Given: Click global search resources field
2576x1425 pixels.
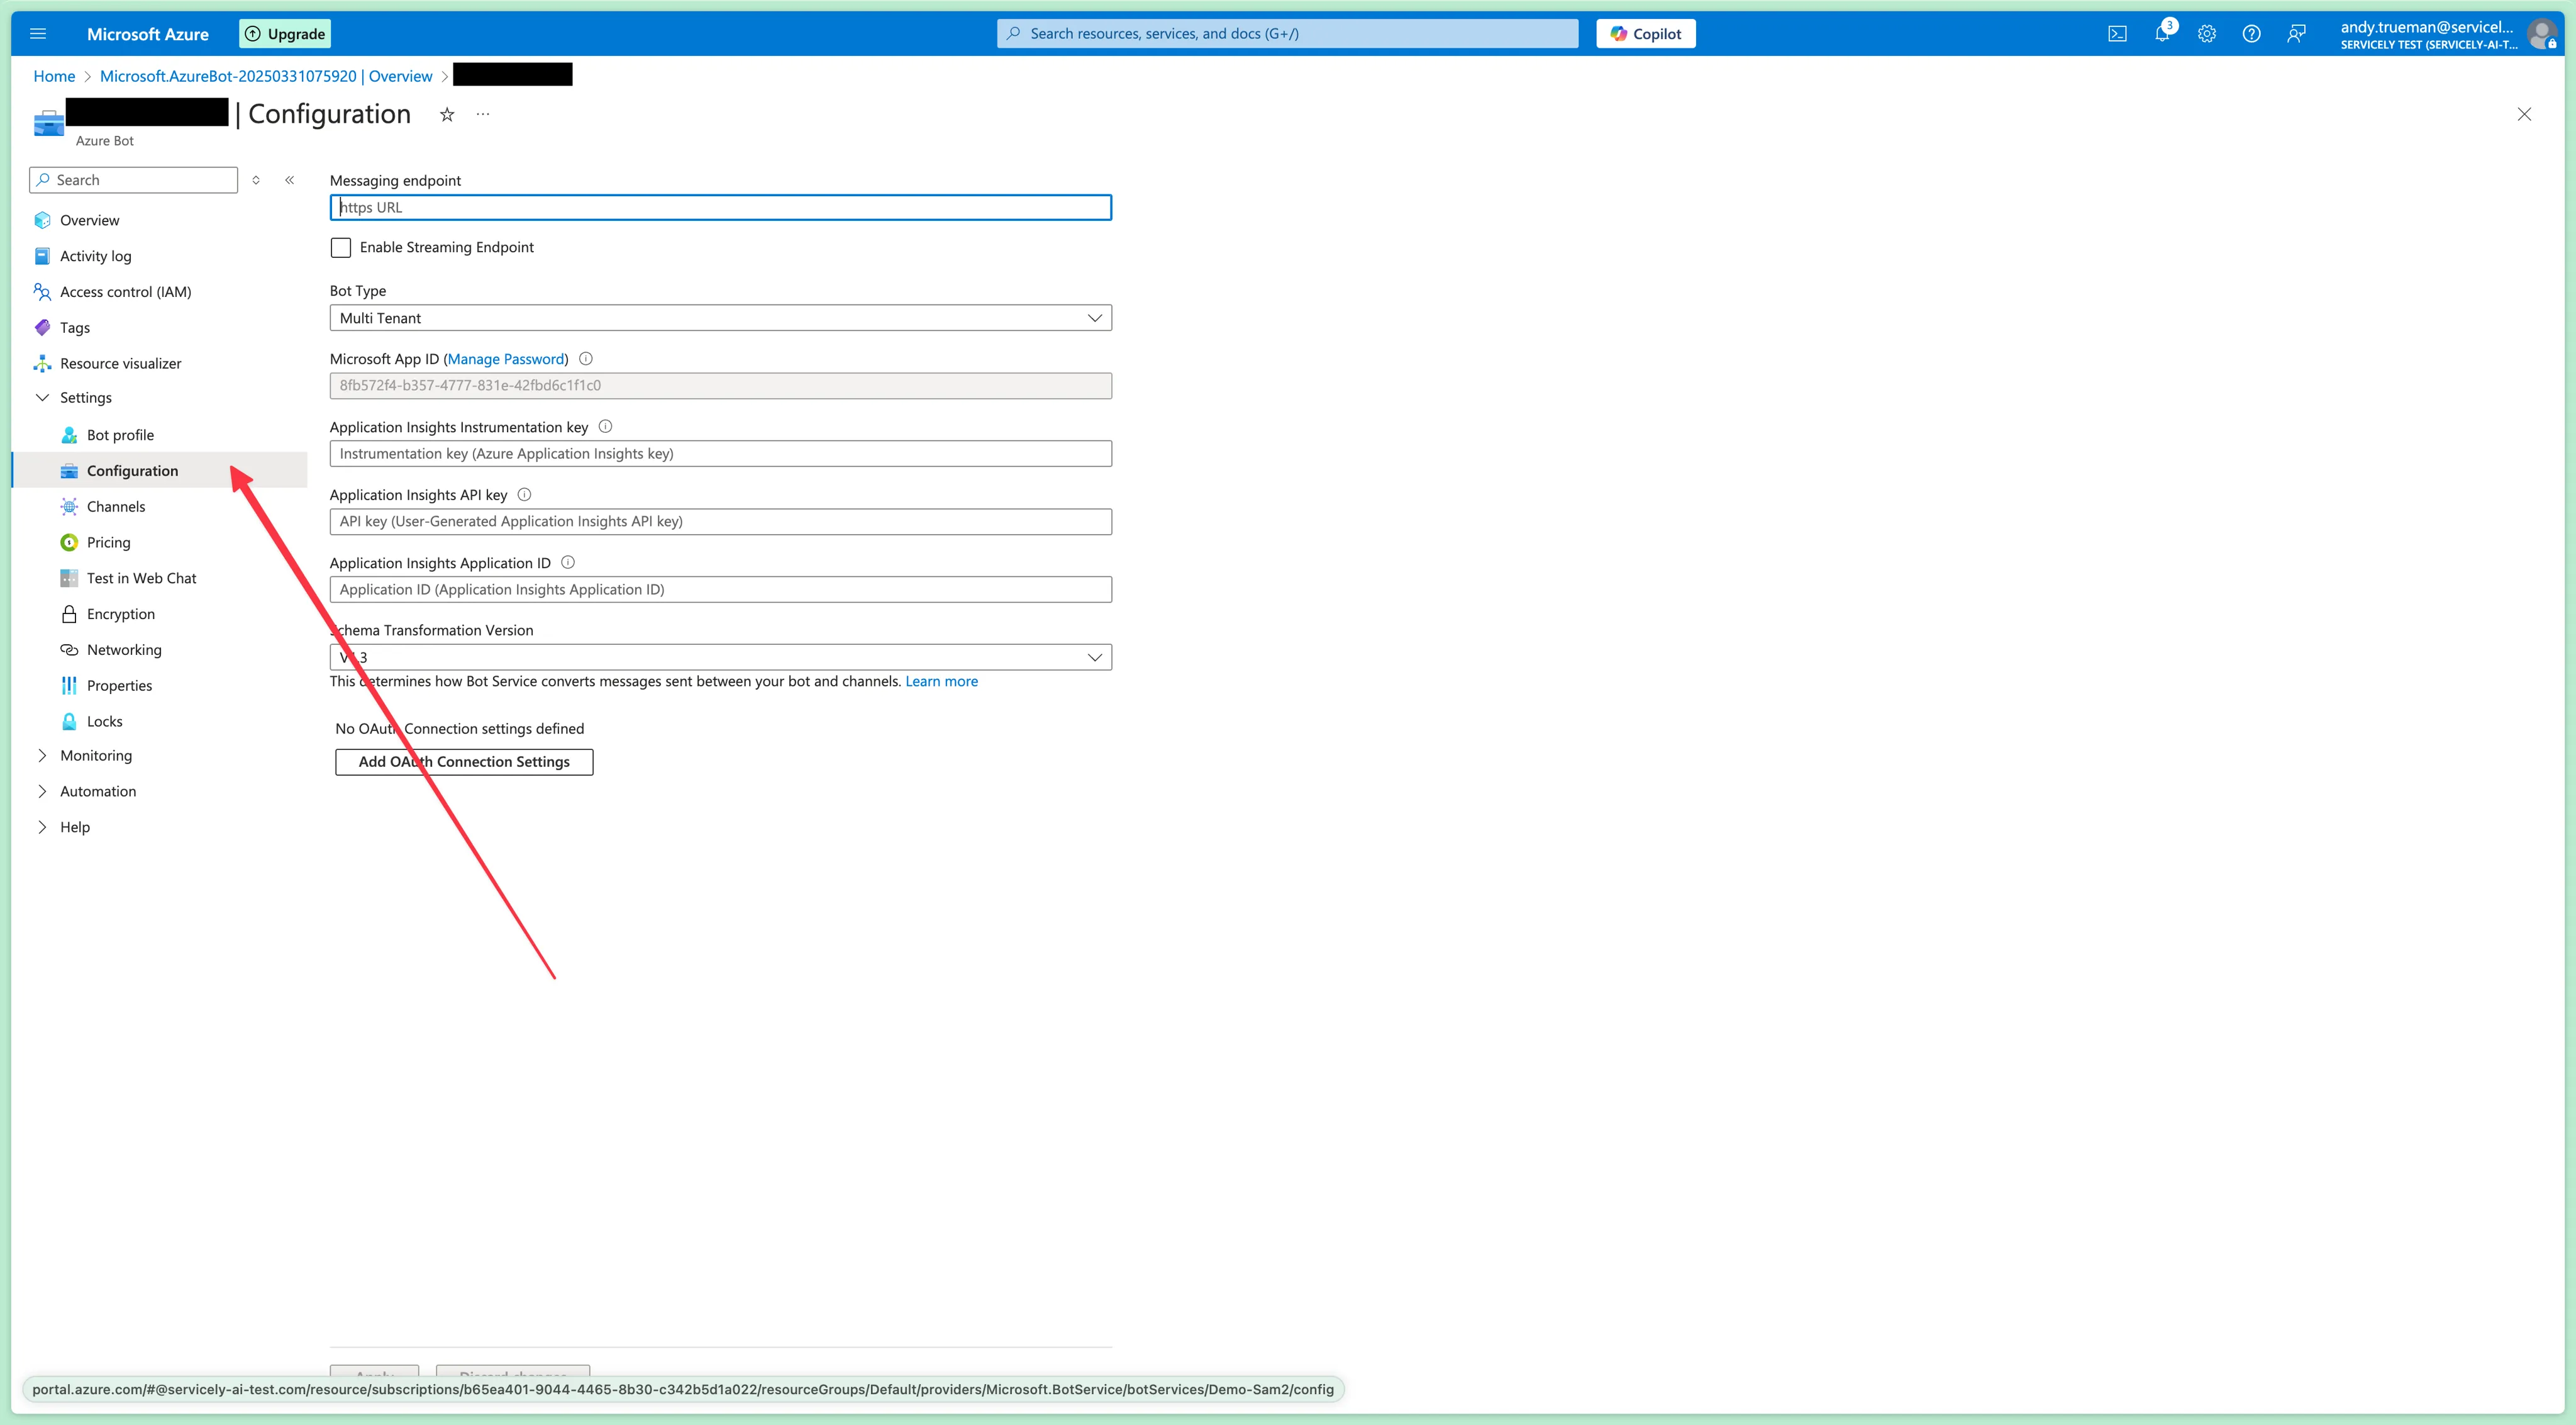Looking at the screenshot, I should tap(1288, 34).
